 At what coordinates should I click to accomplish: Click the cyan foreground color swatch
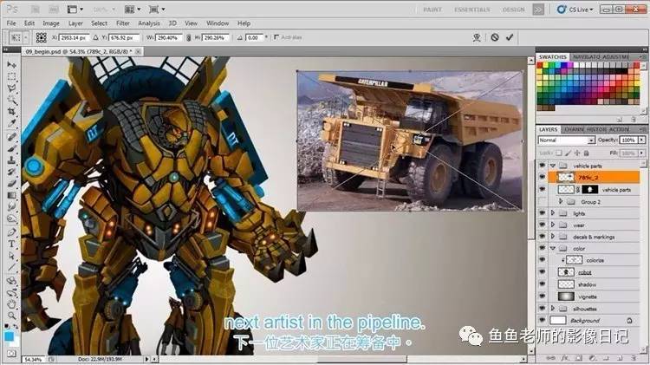[x=9, y=336]
